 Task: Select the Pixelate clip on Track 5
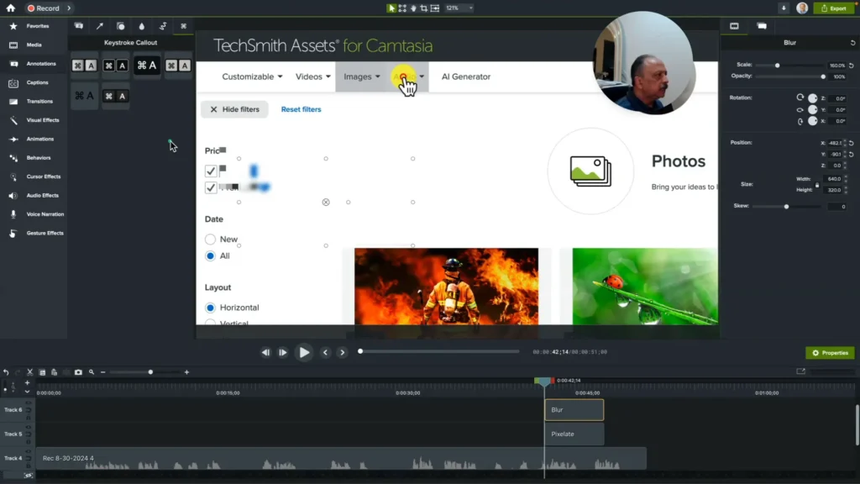(x=574, y=434)
